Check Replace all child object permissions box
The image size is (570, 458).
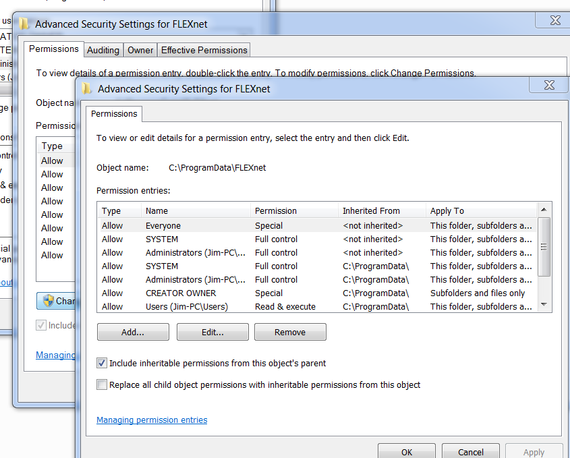[102, 384]
